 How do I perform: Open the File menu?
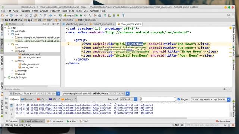(x=3, y=11)
